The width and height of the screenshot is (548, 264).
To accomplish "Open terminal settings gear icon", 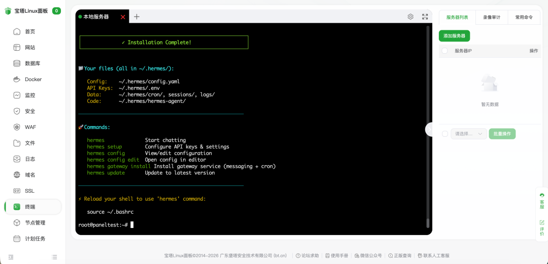I will (410, 16).
